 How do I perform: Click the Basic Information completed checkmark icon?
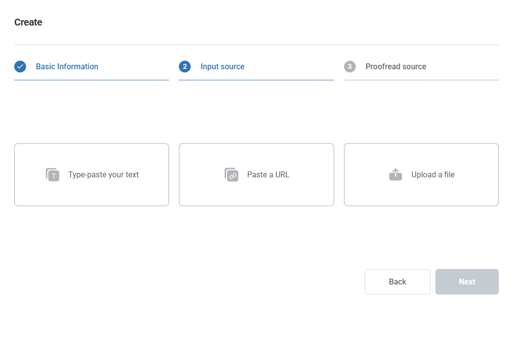click(20, 66)
